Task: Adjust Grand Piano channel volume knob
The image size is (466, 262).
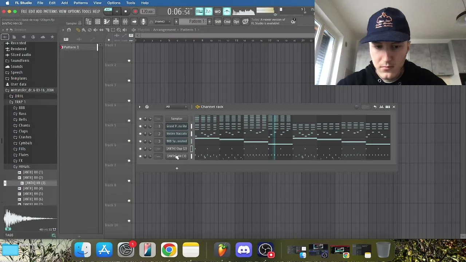Action: pos(150,126)
